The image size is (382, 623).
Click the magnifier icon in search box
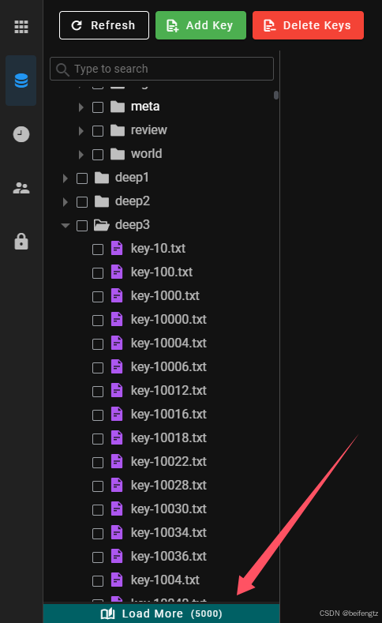click(62, 69)
